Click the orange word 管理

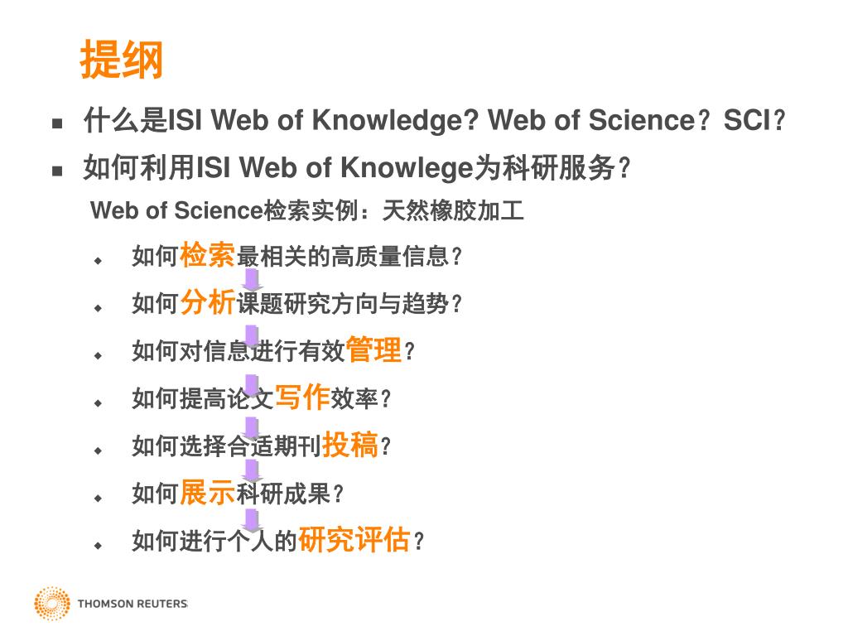coord(373,350)
